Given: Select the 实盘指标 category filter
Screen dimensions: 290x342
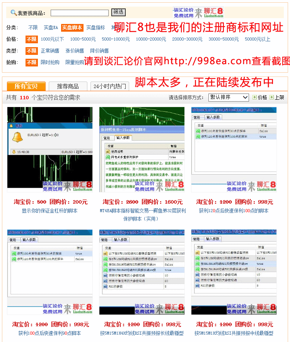Looking at the screenshot, I should point(96,28).
